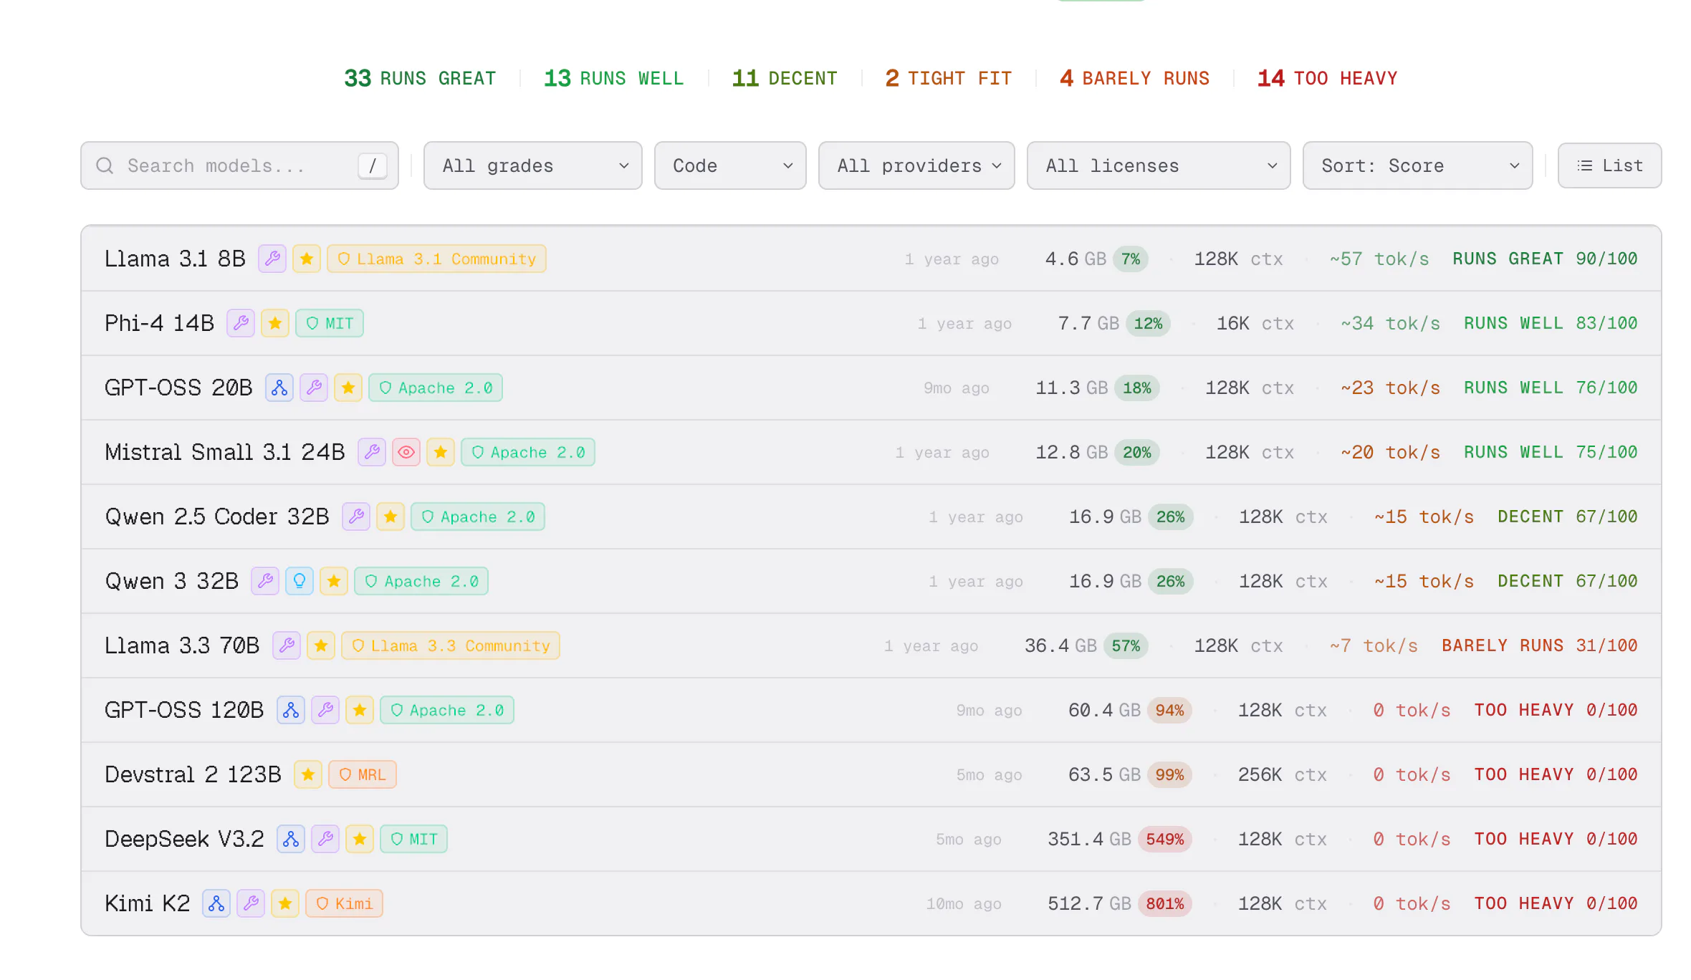Open the Code category dropdown
This screenshot has height=980, width=1691.
730,165
